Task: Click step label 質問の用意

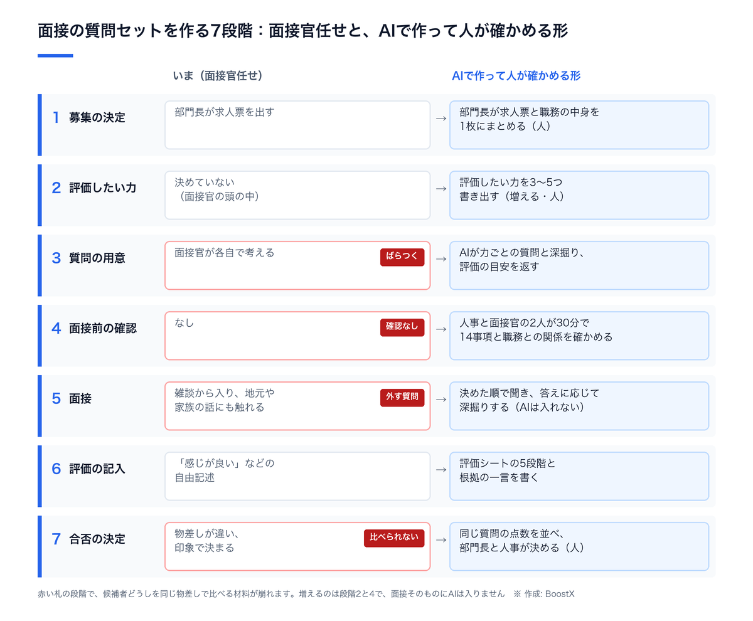Action: pyautogui.click(x=97, y=258)
